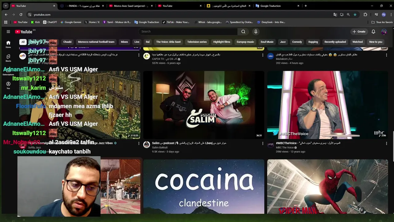
Task: Open the account avatar menu in the YouTube header
Action: (x=384, y=31)
